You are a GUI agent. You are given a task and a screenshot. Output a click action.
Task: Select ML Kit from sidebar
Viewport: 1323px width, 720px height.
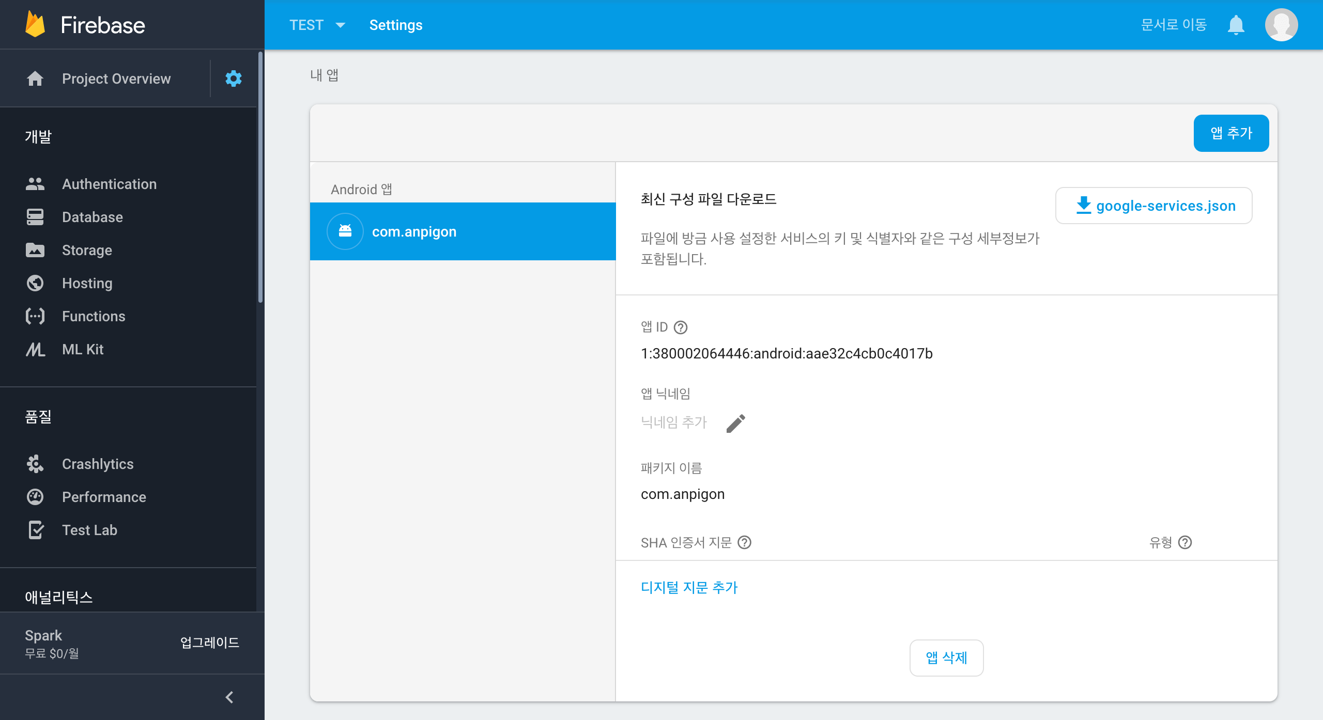[x=83, y=349]
